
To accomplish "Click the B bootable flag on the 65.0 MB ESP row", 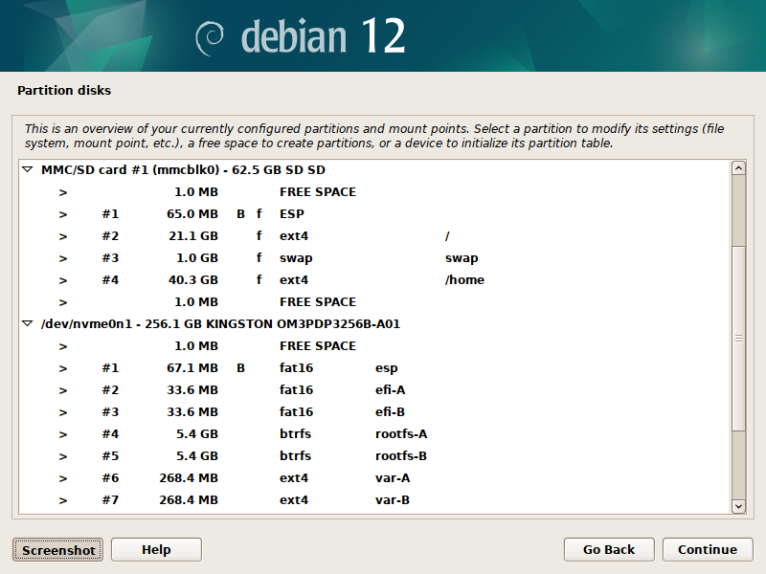I will 240,213.
